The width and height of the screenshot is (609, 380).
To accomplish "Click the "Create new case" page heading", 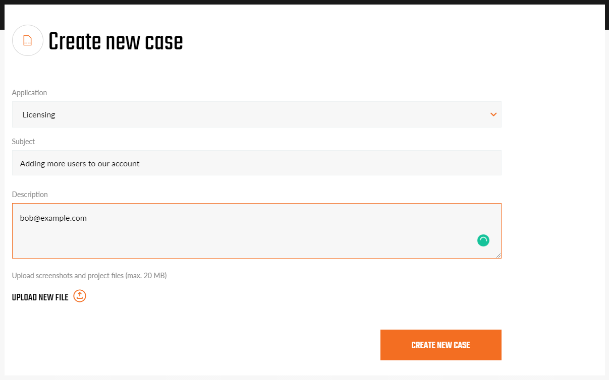I will coord(116,42).
